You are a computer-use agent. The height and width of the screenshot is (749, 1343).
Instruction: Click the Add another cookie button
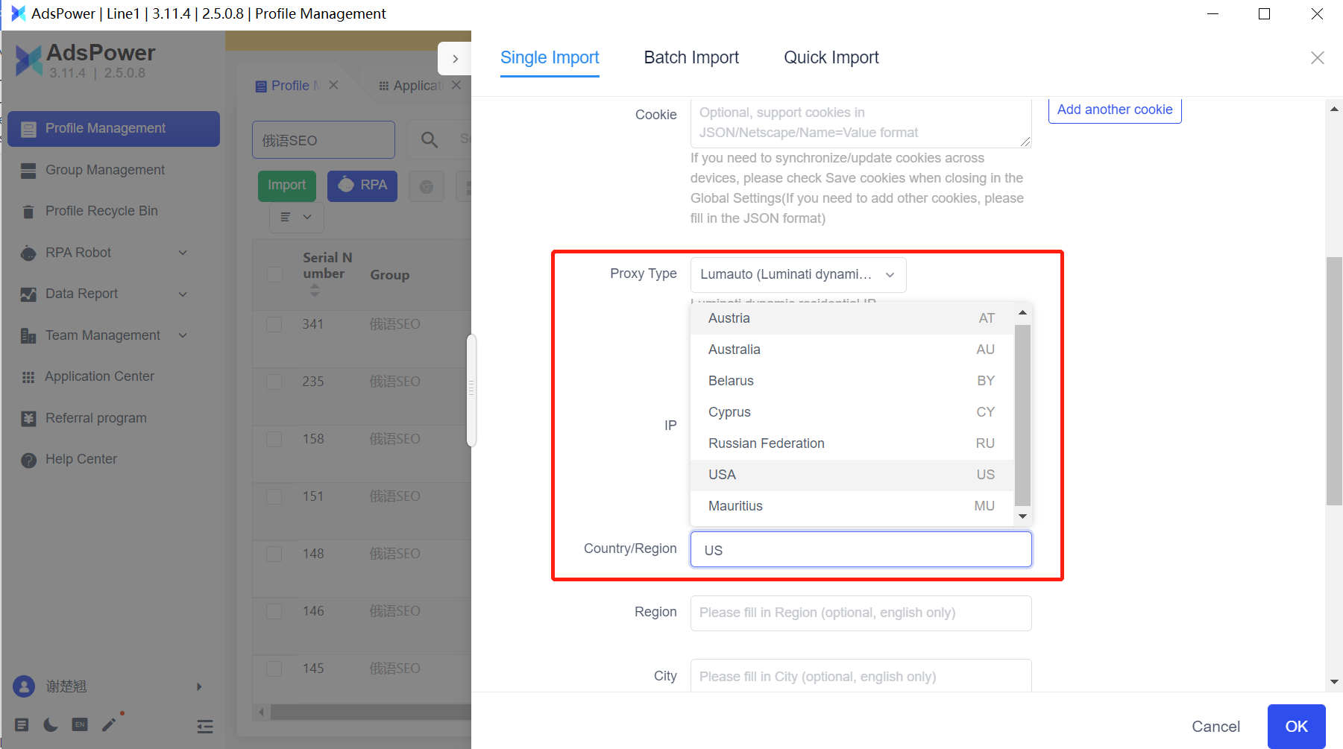pyautogui.click(x=1115, y=110)
